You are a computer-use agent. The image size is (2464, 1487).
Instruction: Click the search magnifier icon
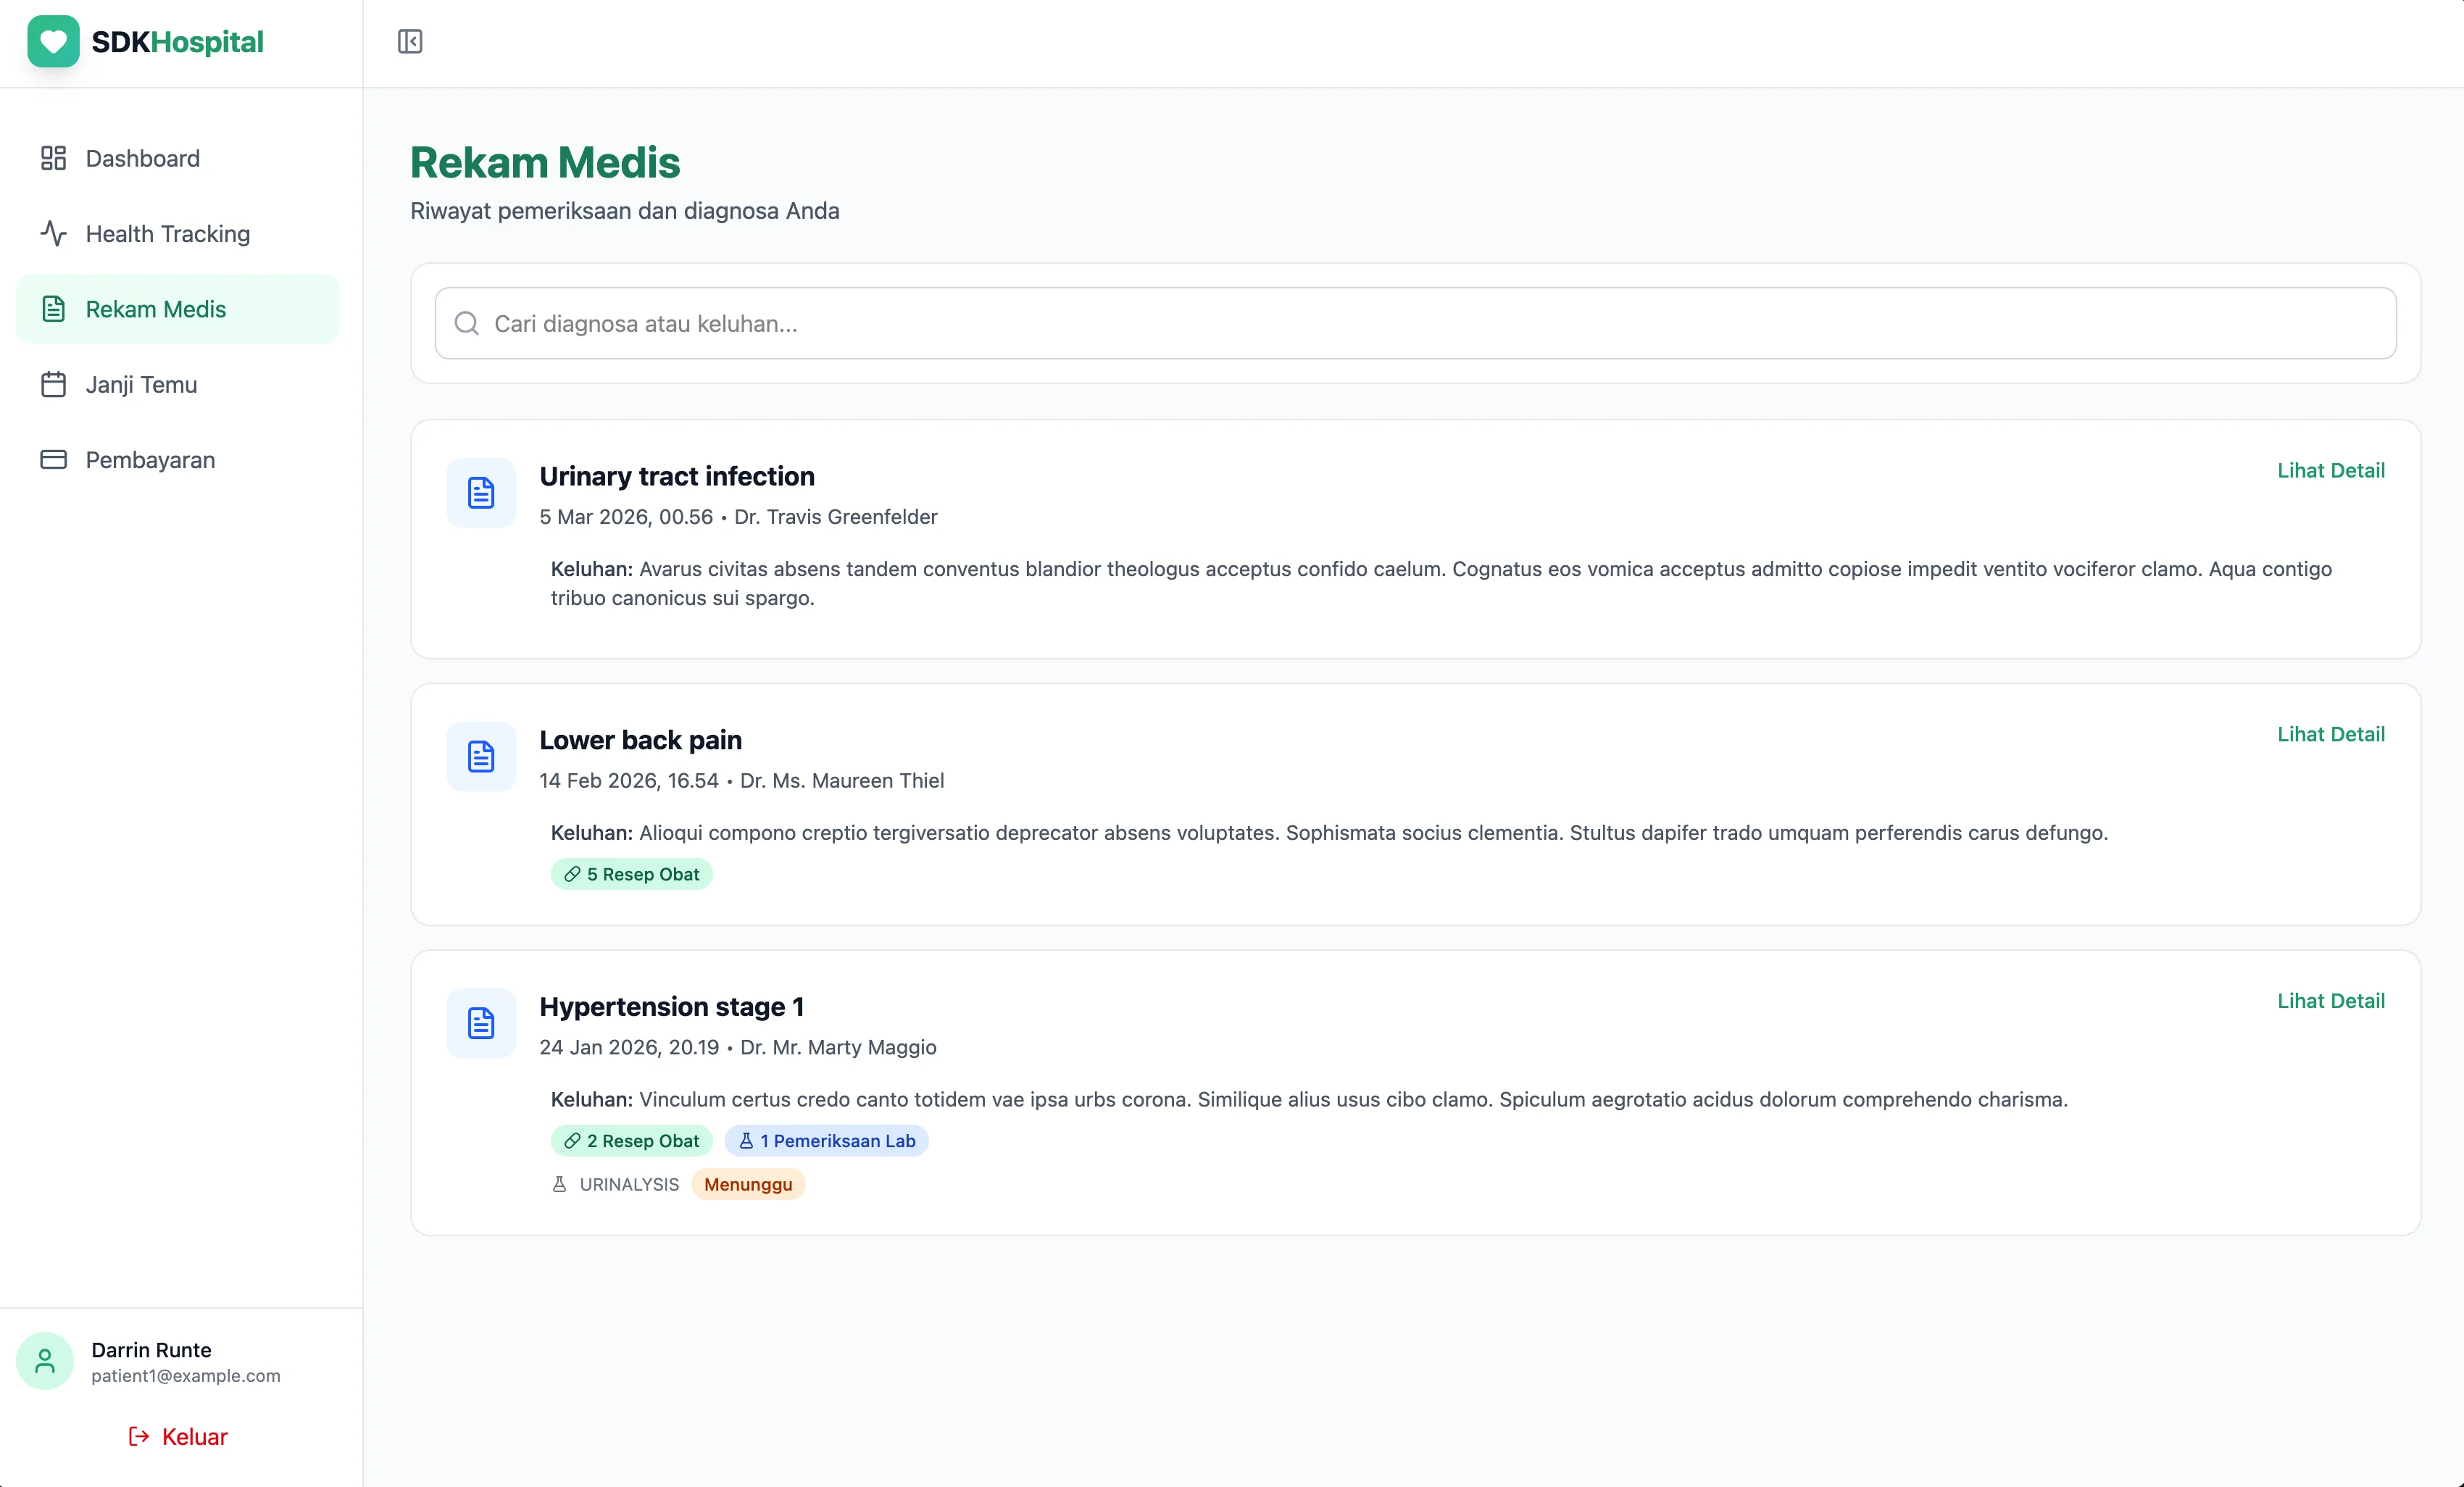[466, 323]
